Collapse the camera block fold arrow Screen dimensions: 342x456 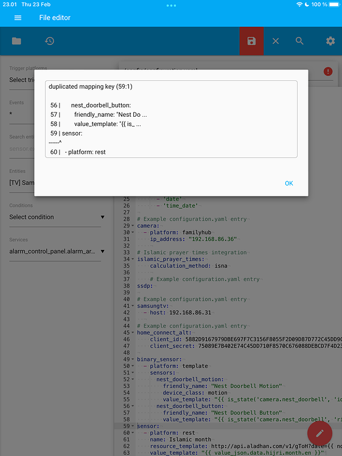[133, 226]
